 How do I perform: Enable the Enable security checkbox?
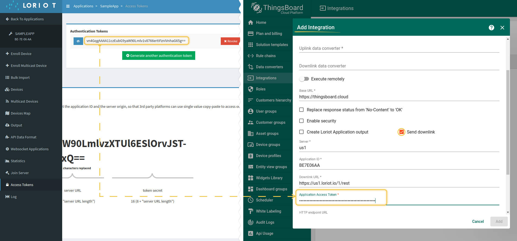pos(301,121)
